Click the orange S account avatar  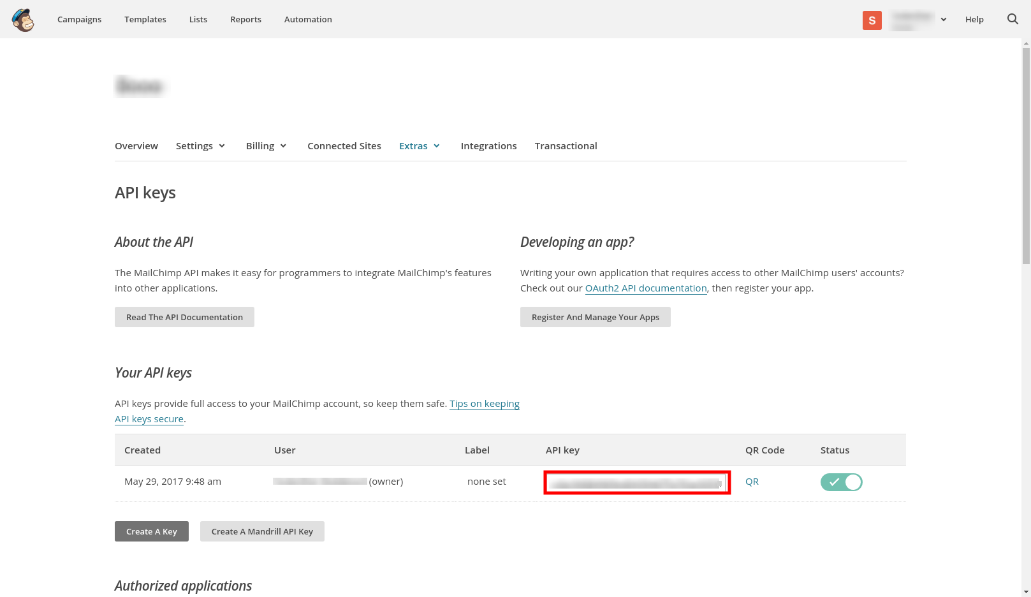872,20
